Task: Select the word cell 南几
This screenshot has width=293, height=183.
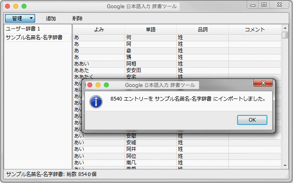Action: click(151, 163)
